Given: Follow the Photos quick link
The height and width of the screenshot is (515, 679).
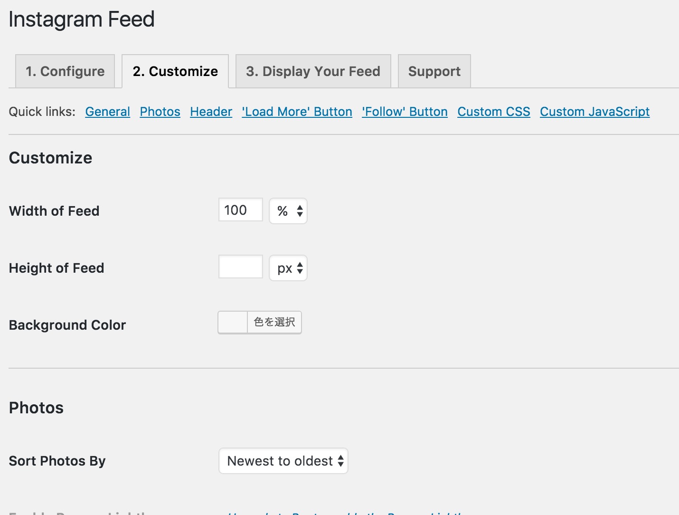Looking at the screenshot, I should click(x=160, y=112).
